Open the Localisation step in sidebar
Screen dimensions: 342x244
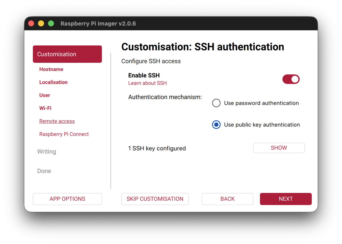[x=53, y=82]
